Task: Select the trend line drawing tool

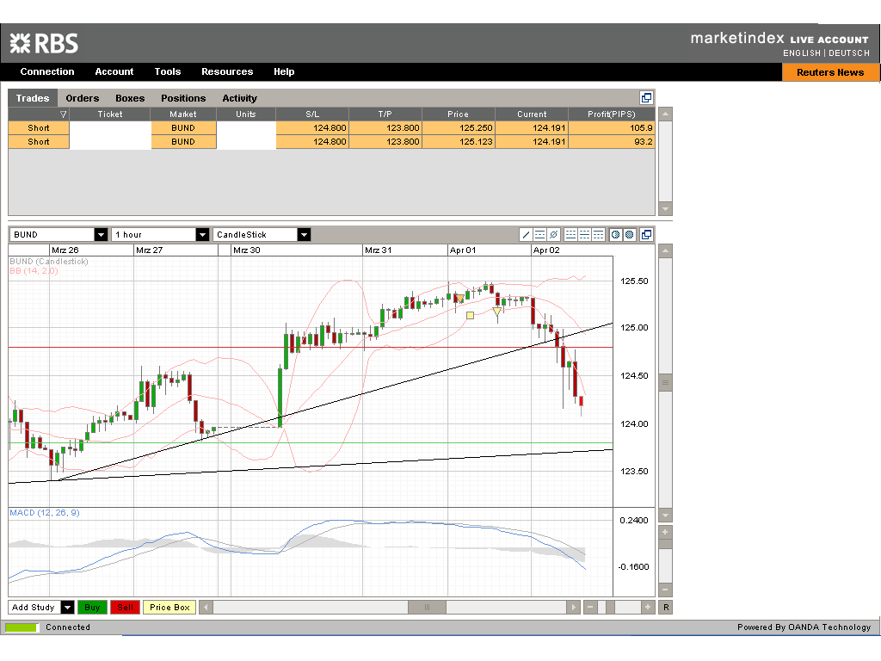Action: coord(526,235)
